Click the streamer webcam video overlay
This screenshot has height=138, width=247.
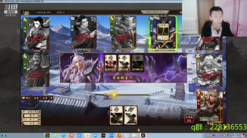coord(214,18)
